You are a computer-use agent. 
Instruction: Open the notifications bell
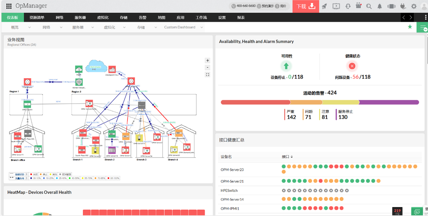pyautogui.click(x=380, y=6)
